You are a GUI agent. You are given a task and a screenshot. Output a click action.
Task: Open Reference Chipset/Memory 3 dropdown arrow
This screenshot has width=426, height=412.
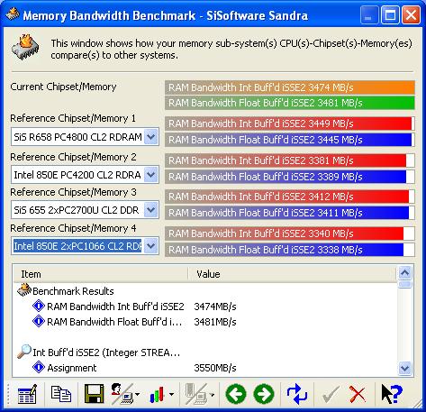coord(150,210)
